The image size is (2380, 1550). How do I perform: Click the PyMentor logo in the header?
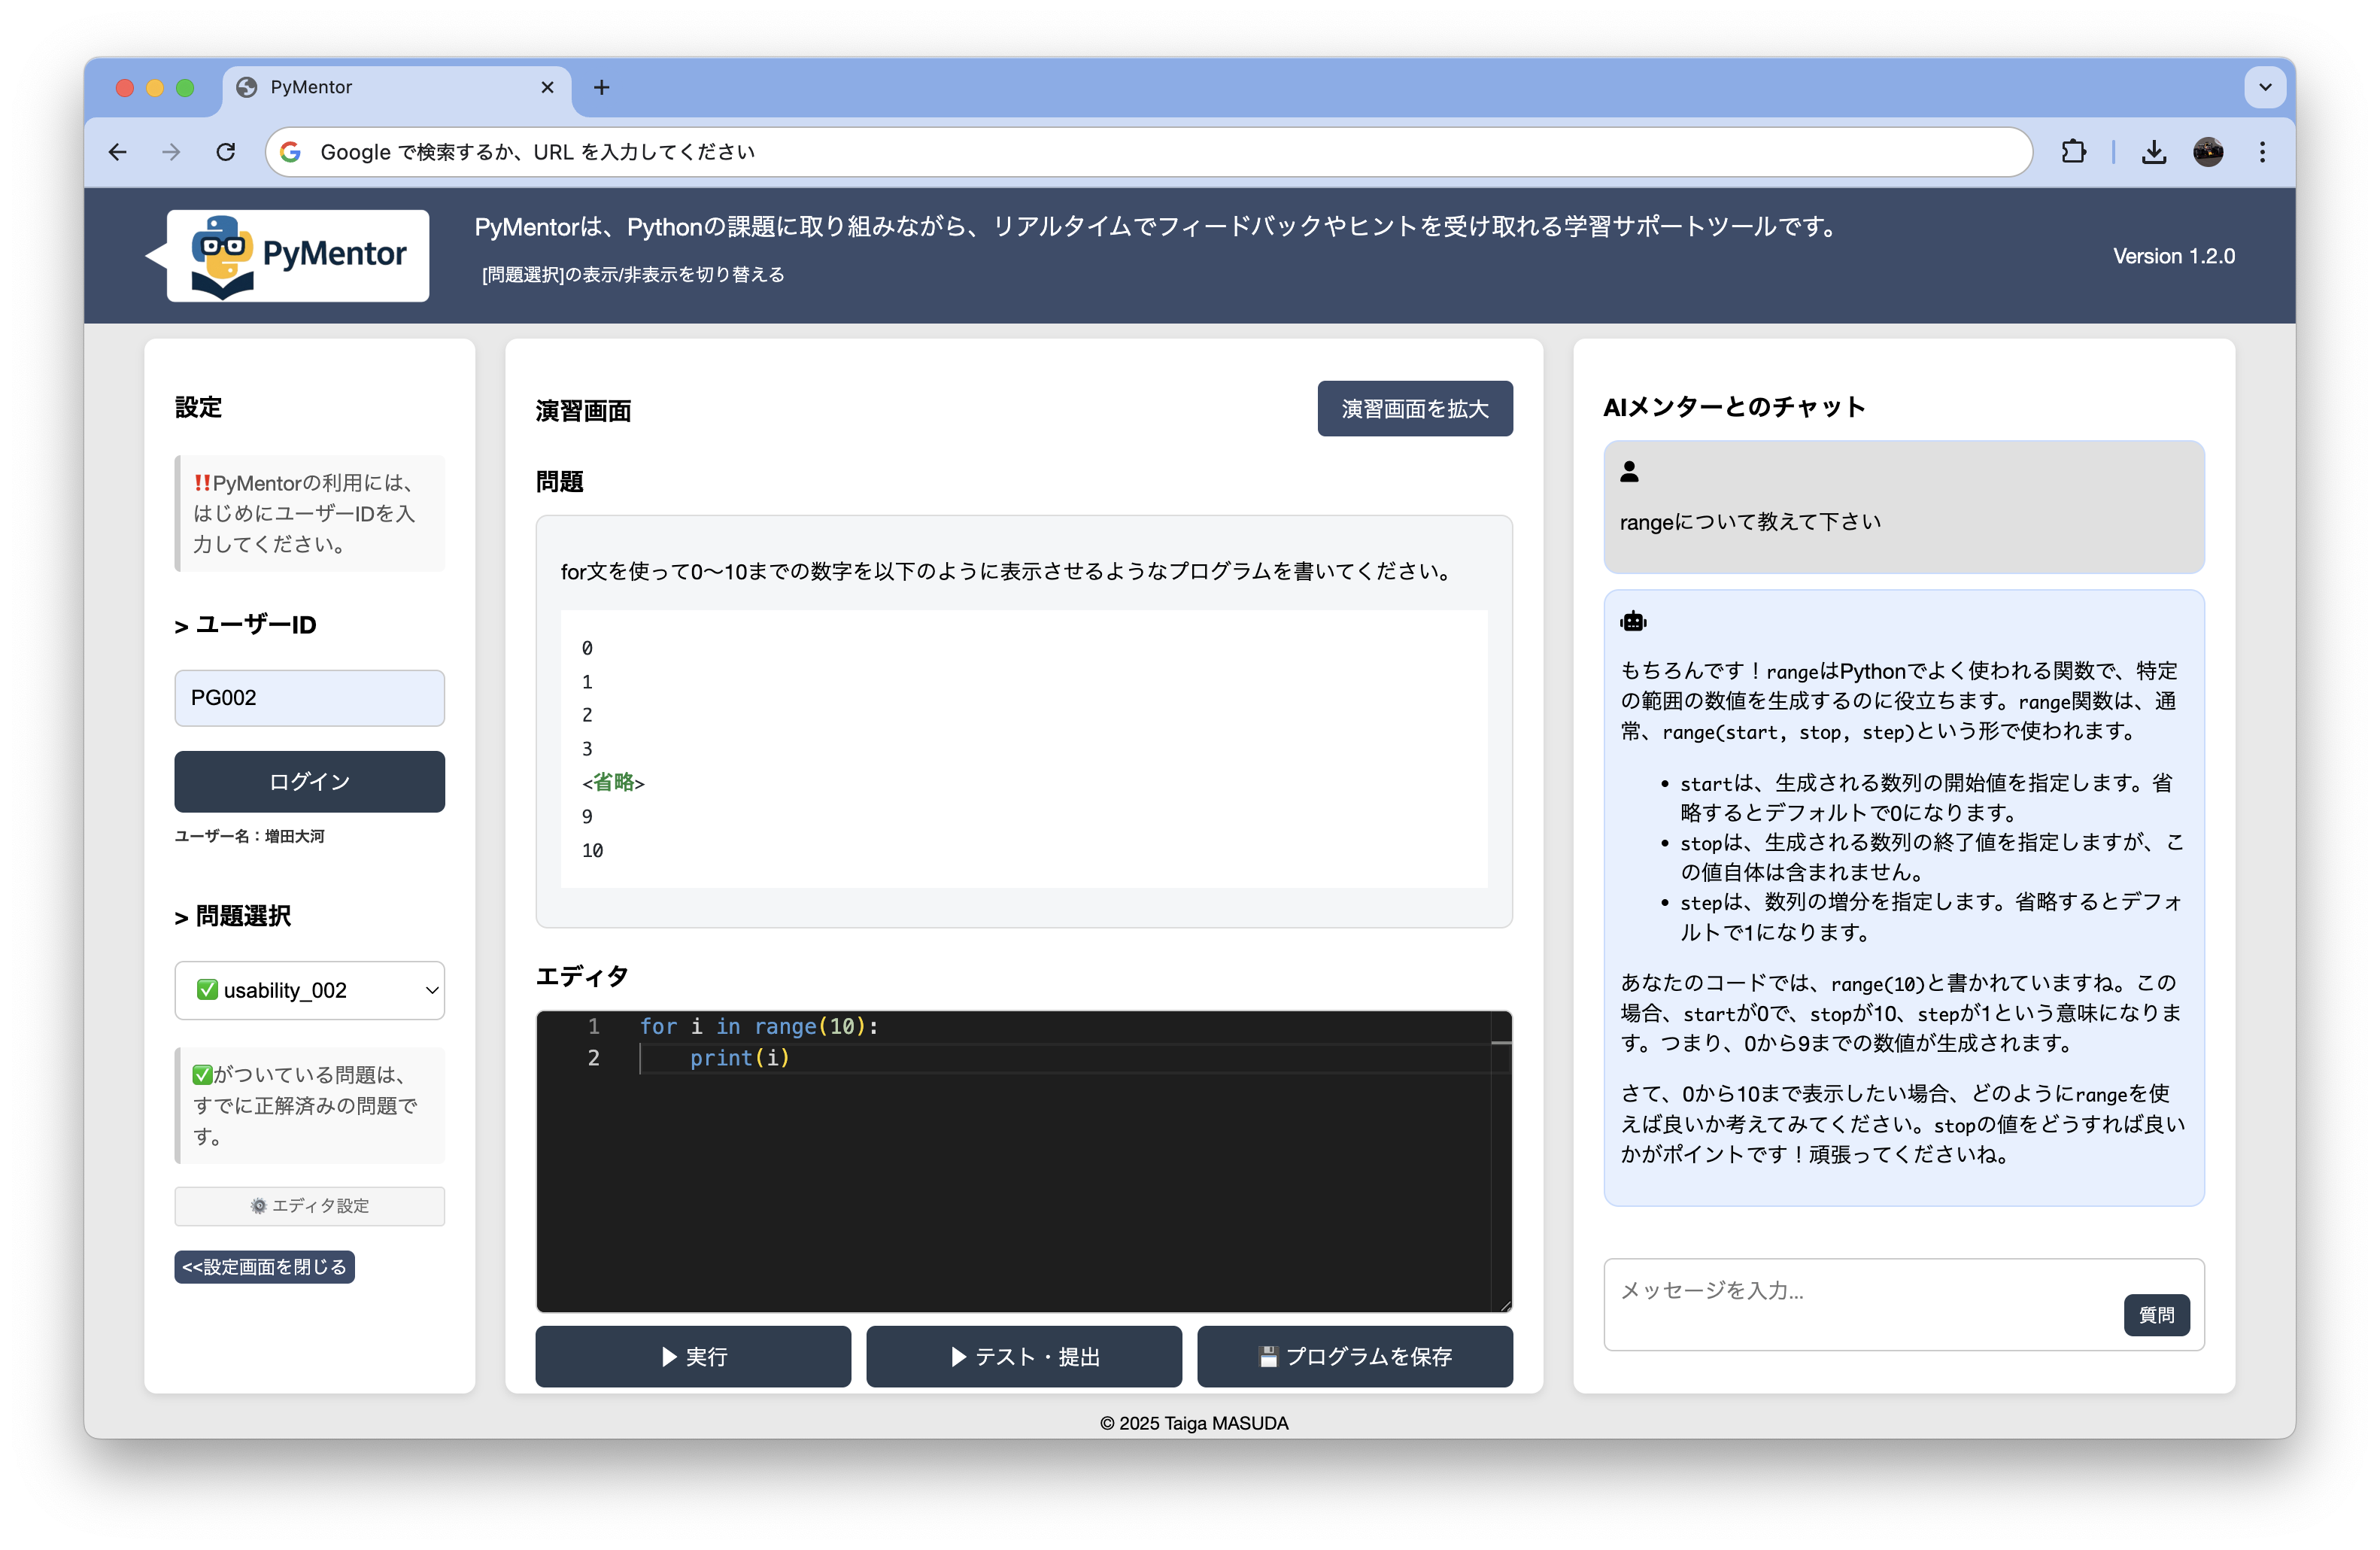[297, 255]
